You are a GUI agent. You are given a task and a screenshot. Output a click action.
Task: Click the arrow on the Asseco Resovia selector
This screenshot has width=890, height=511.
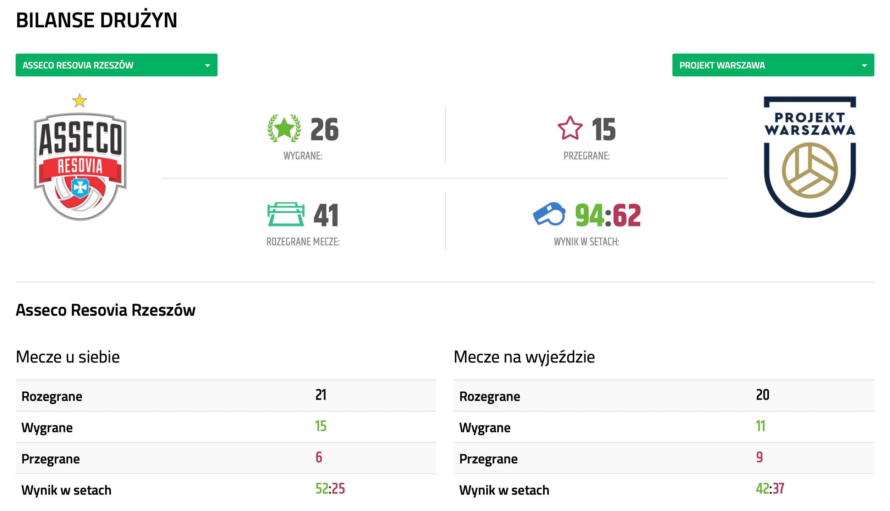point(208,66)
